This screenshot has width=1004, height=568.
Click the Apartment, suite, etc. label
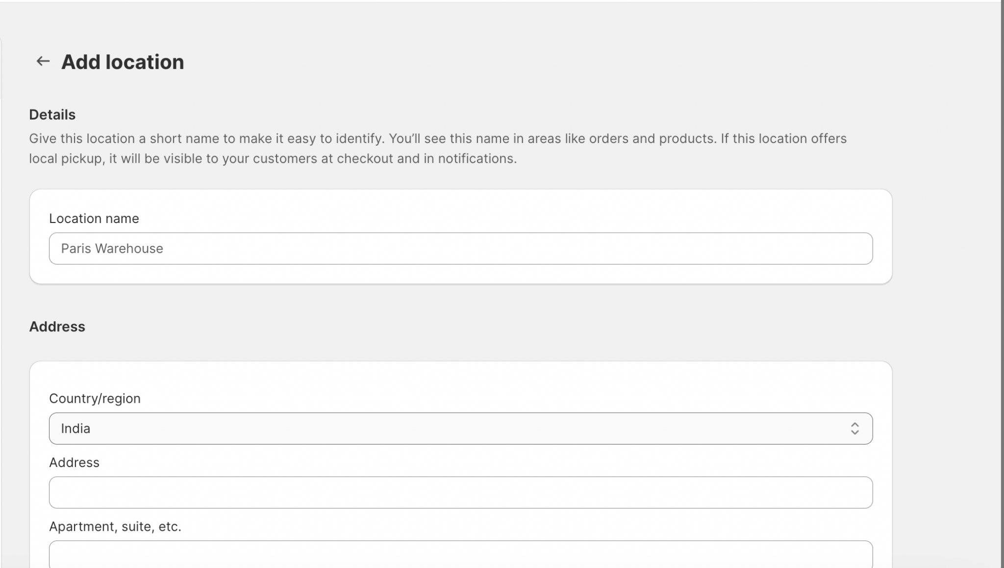coord(115,526)
